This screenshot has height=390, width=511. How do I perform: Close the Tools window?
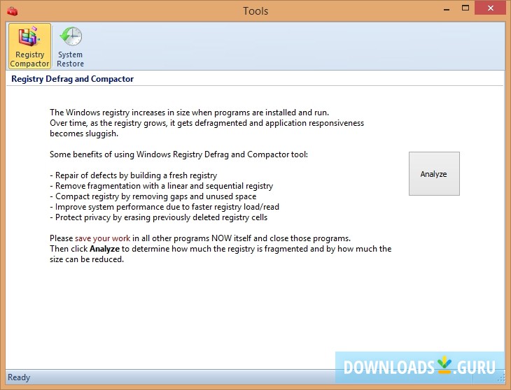coord(491,8)
